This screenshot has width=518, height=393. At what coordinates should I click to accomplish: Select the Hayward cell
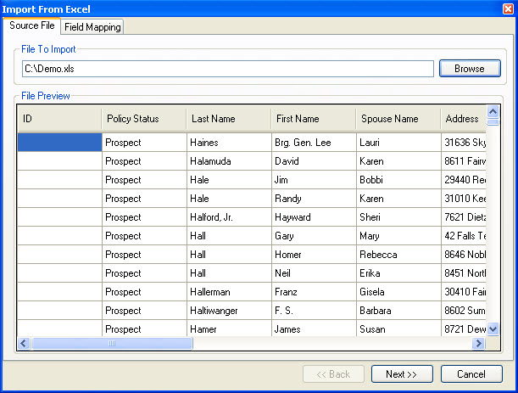pyautogui.click(x=315, y=217)
